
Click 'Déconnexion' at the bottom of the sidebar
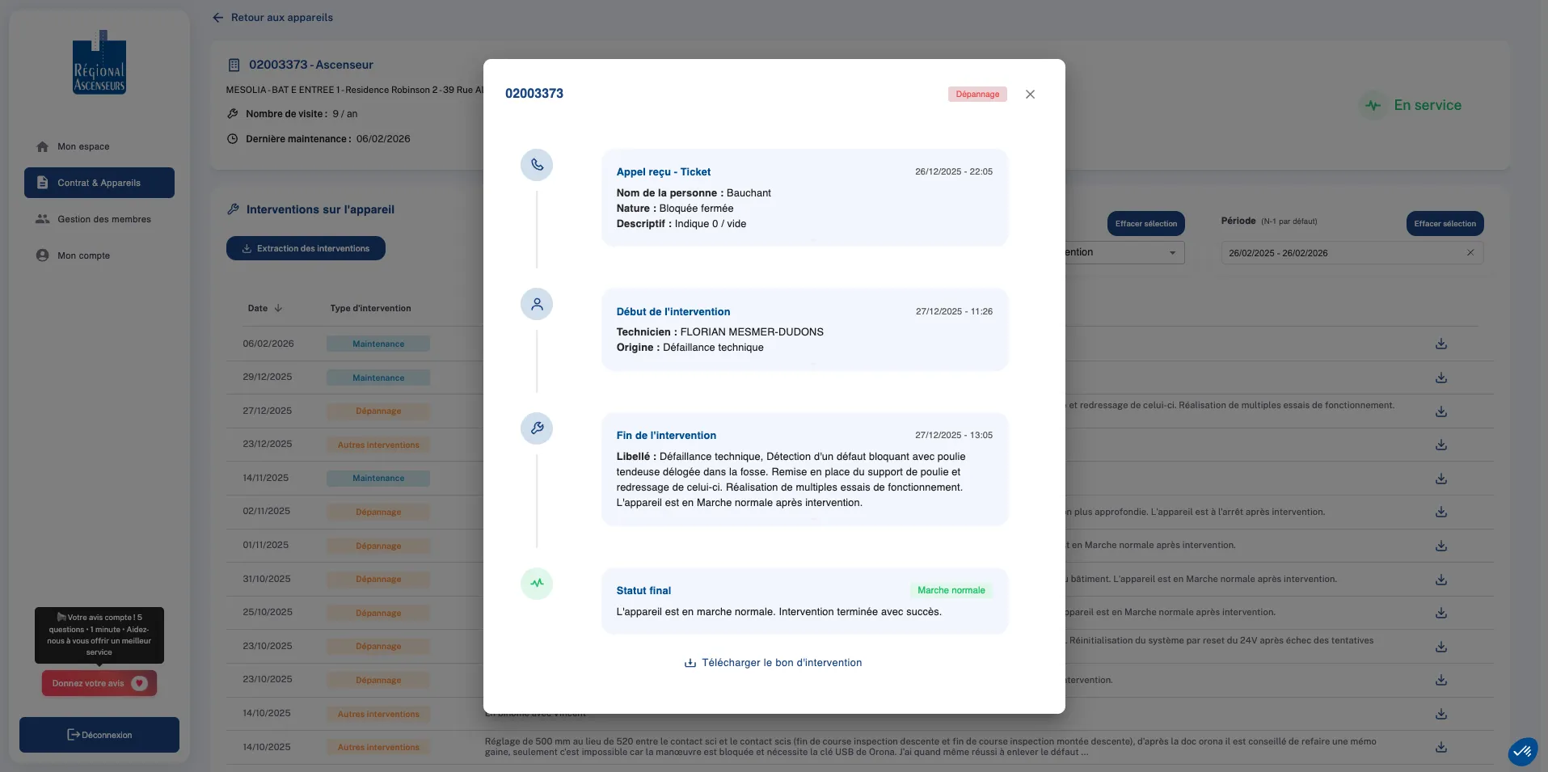tap(99, 735)
